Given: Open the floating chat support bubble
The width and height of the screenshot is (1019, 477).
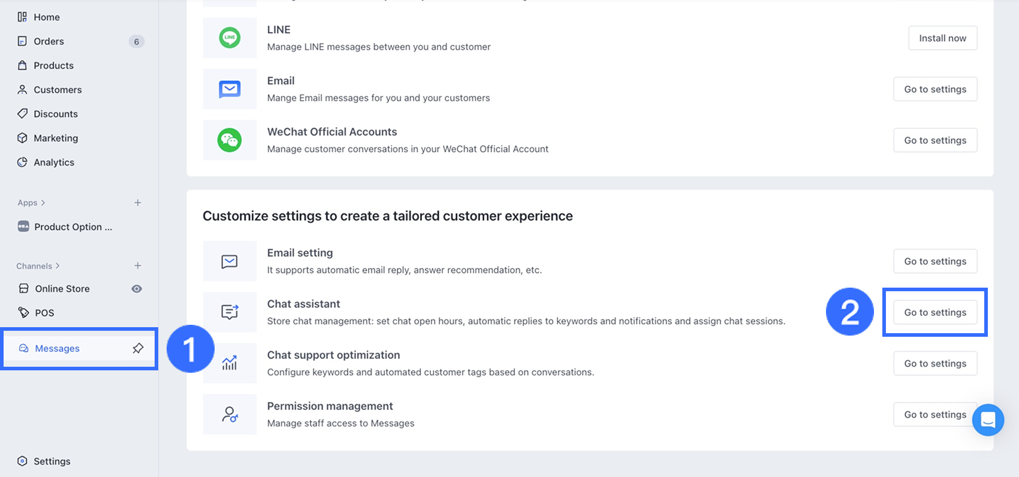Looking at the screenshot, I should click(988, 420).
